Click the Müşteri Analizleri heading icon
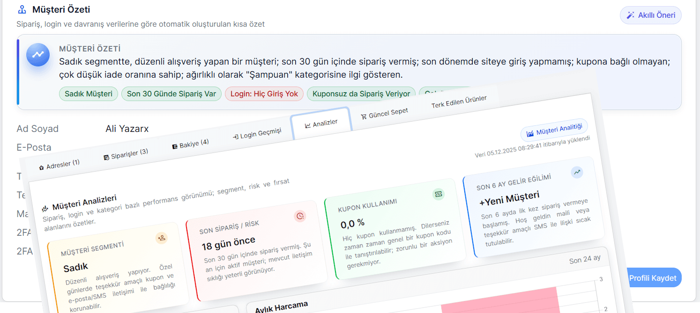700x313 pixels. coord(45,208)
